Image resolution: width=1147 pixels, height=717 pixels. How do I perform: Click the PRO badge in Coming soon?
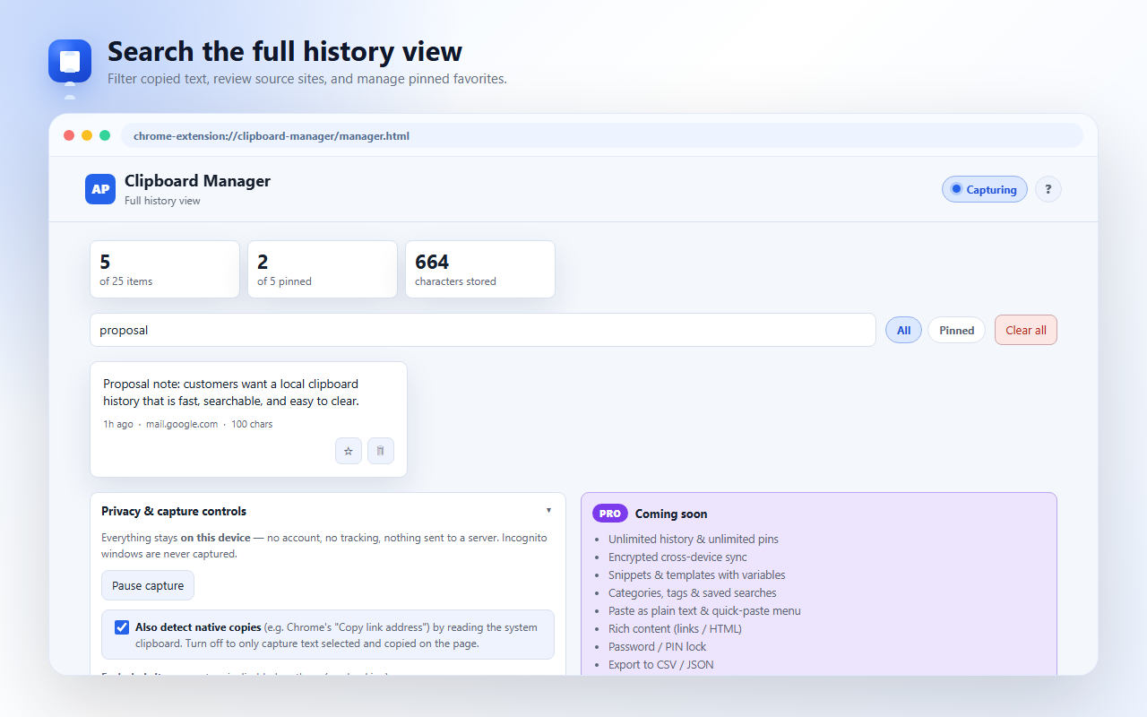coord(610,514)
